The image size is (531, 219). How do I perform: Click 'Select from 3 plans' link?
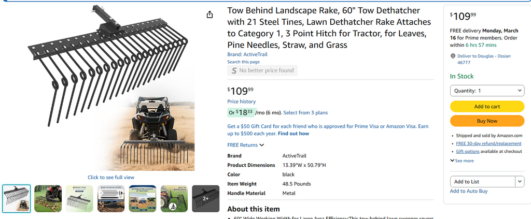pos(305,113)
